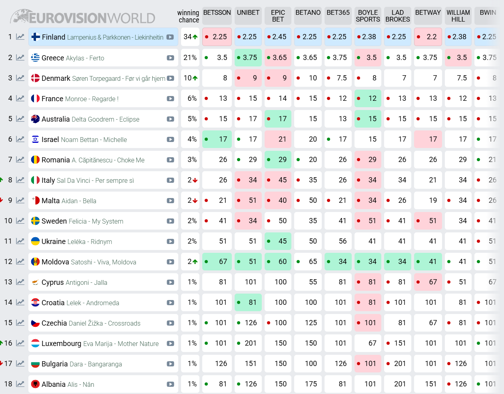Play the video for Finland's Liekinheitin
The image size is (504, 394).
point(170,37)
